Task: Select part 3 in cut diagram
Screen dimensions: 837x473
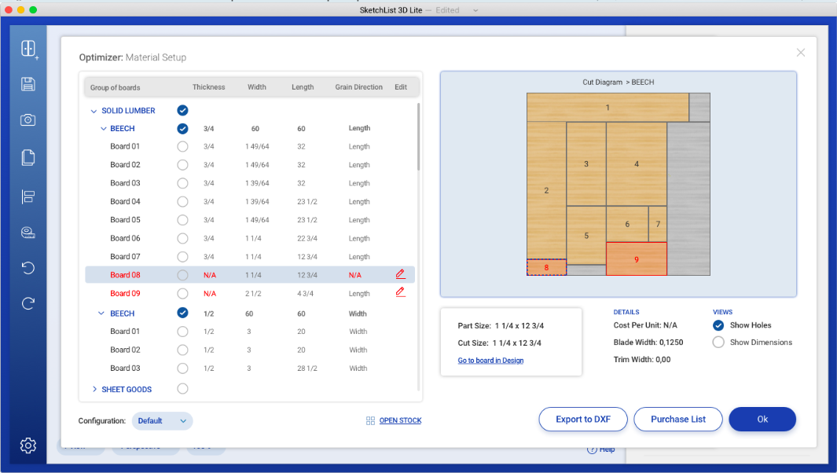Action: click(x=586, y=164)
